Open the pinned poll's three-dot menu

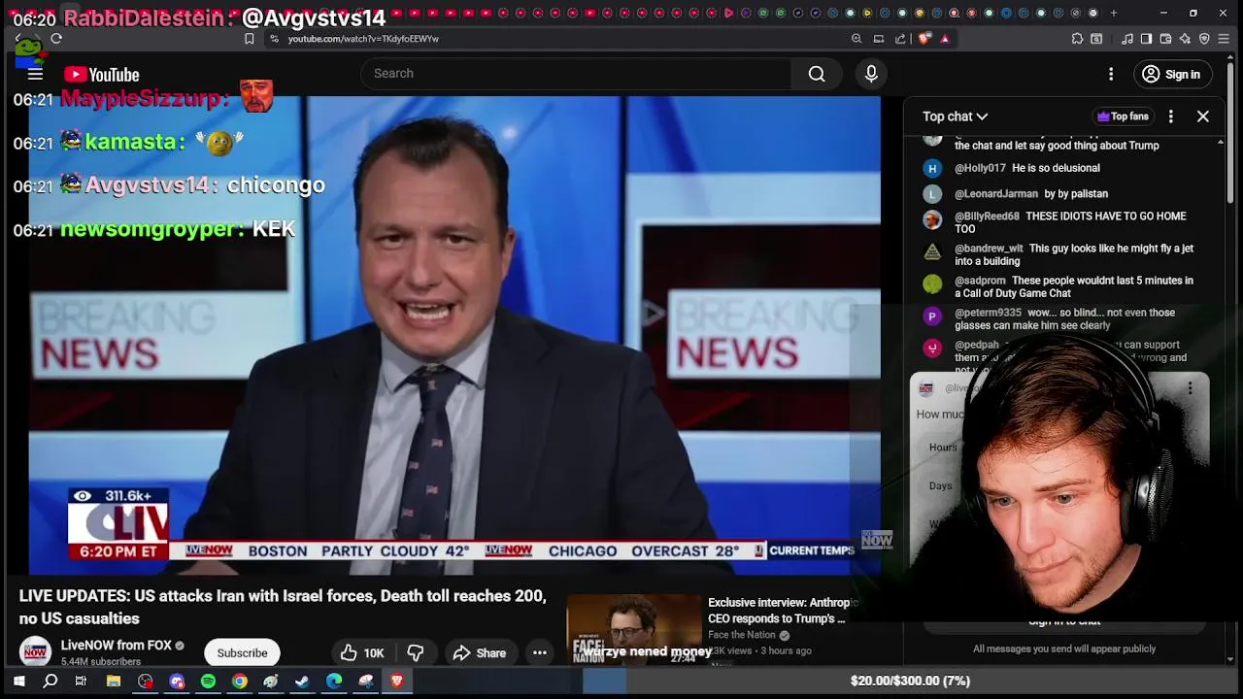pos(1190,388)
